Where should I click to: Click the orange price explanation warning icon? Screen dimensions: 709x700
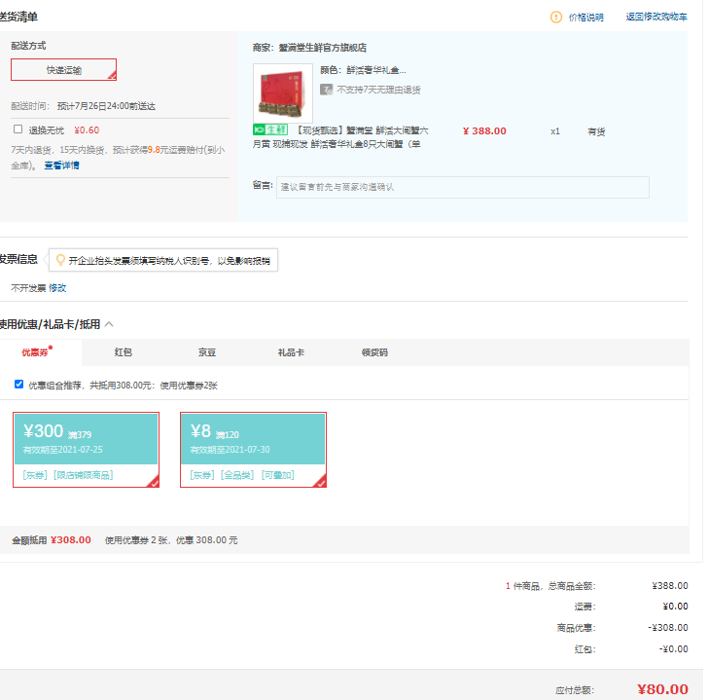555,18
